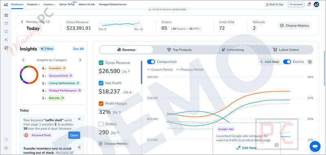Switch to the Top Products tab
This screenshot has width=326, height=155.
click(179, 50)
